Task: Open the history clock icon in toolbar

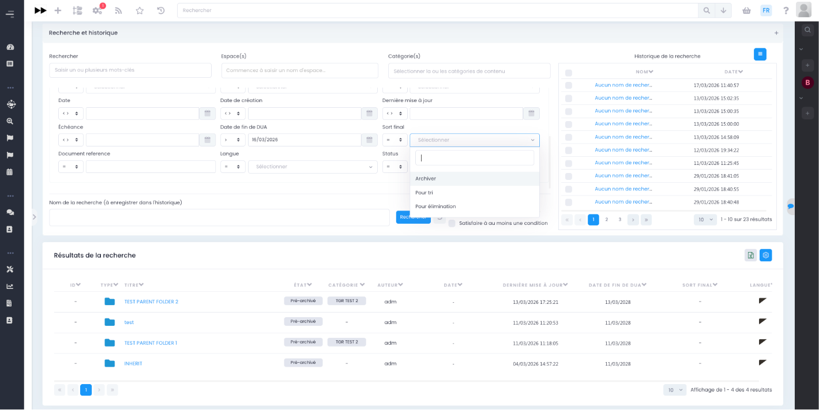Action: (x=161, y=10)
